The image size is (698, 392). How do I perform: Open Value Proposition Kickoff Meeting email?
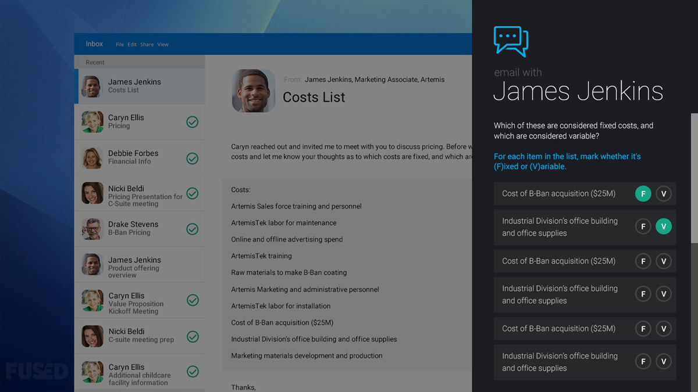point(140,300)
